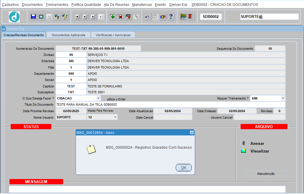The image size is (304, 194).
Task: Click the Manutenção button
Action: 266,174
